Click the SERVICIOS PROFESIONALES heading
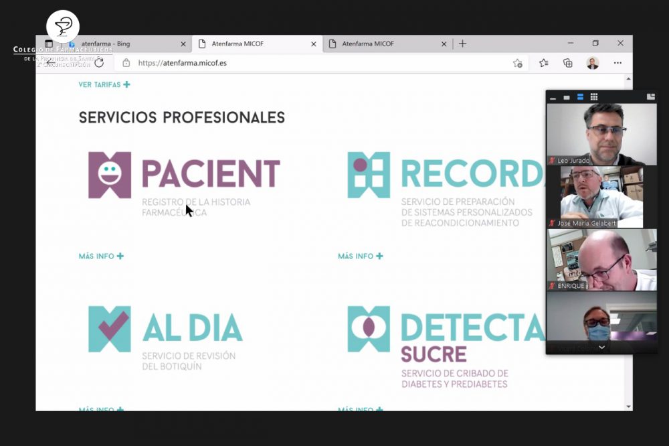Screen dimensions: 669x446 [x=182, y=117]
